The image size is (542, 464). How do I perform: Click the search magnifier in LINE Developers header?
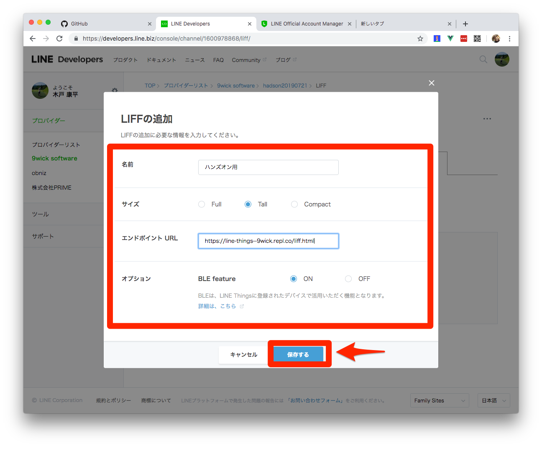click(483, 59)
